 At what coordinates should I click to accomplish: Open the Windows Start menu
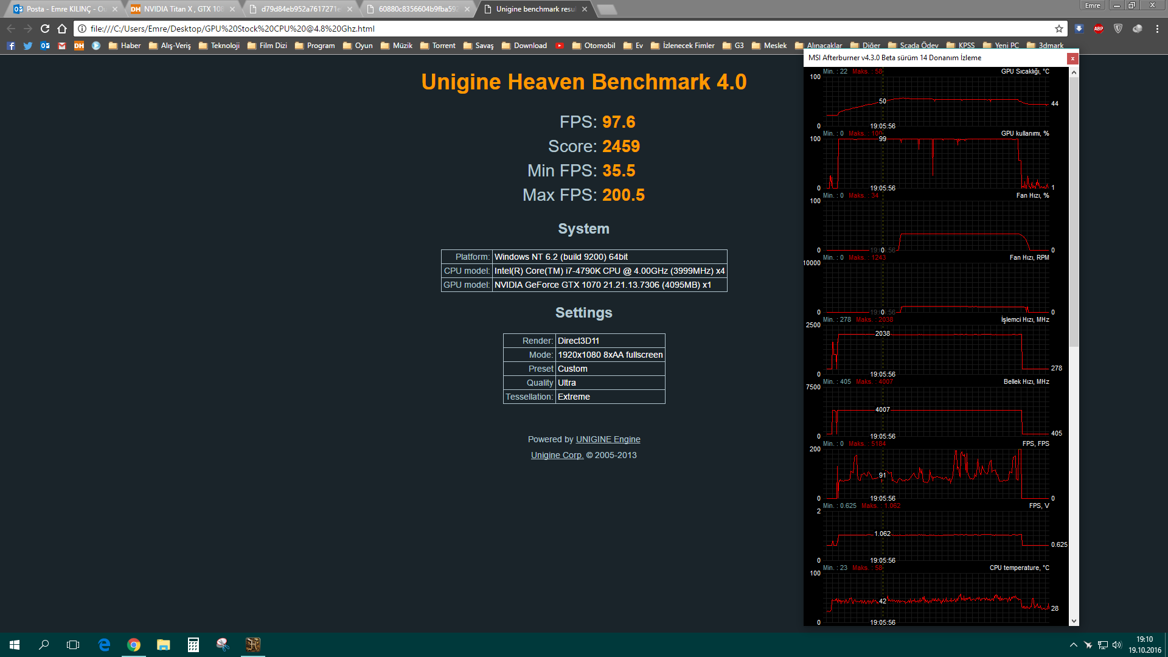pyautogui.click(x=15, y=645)
